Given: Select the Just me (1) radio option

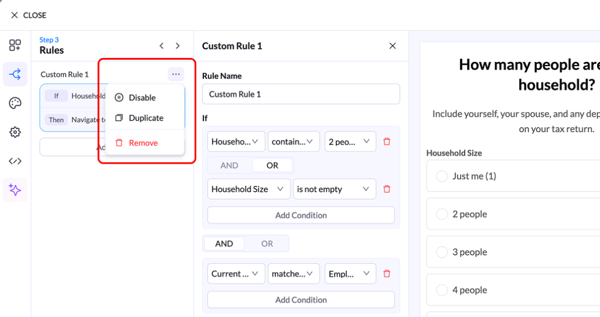Looking at the screenshot, I should [x=442, y=176].
